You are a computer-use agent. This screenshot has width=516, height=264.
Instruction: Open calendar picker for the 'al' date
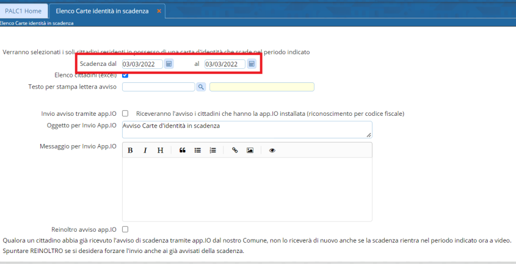(252, 64)
